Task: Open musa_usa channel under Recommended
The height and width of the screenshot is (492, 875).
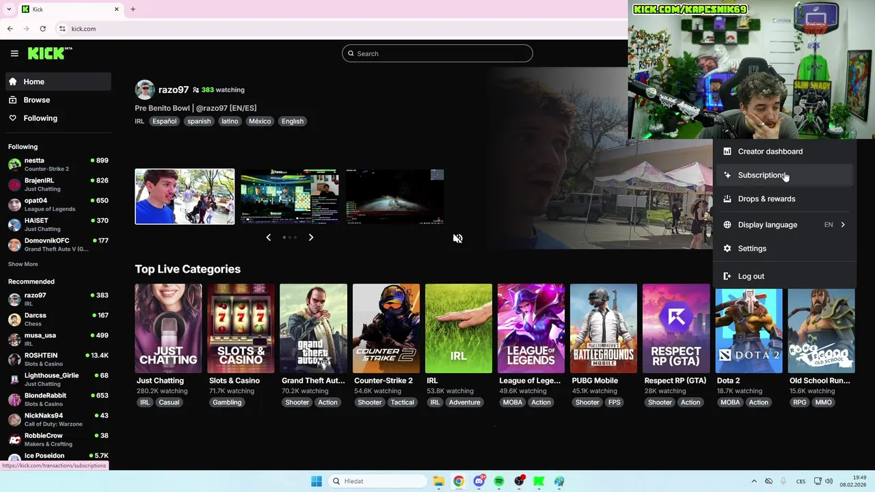Action: (x=58, y=339)
